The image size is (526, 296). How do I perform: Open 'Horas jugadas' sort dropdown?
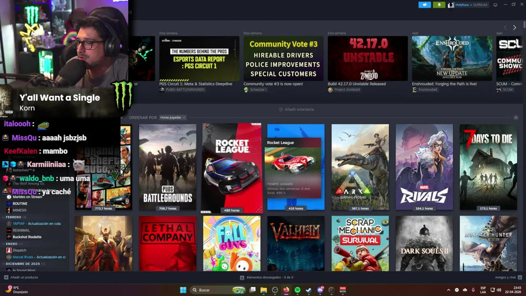tap(173, 118)
